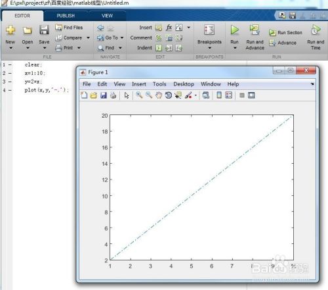The height and width of the screenshot is (290, 328).
Task: Open the Figure 1 Insert menu
Action: (139, 84)
